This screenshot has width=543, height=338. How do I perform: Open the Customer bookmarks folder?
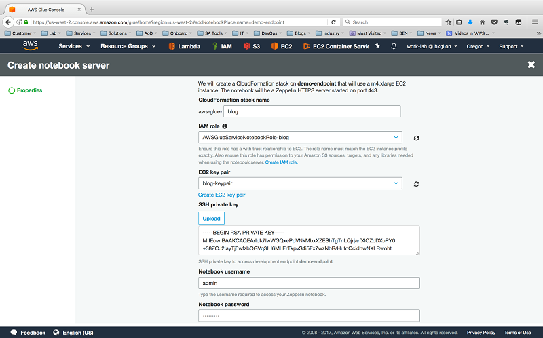pos(20,33)
